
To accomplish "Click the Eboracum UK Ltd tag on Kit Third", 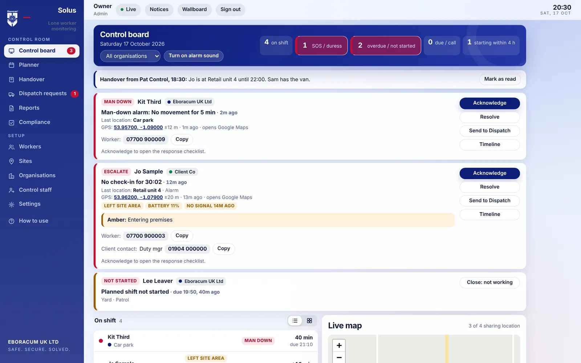I will [190, 102].
